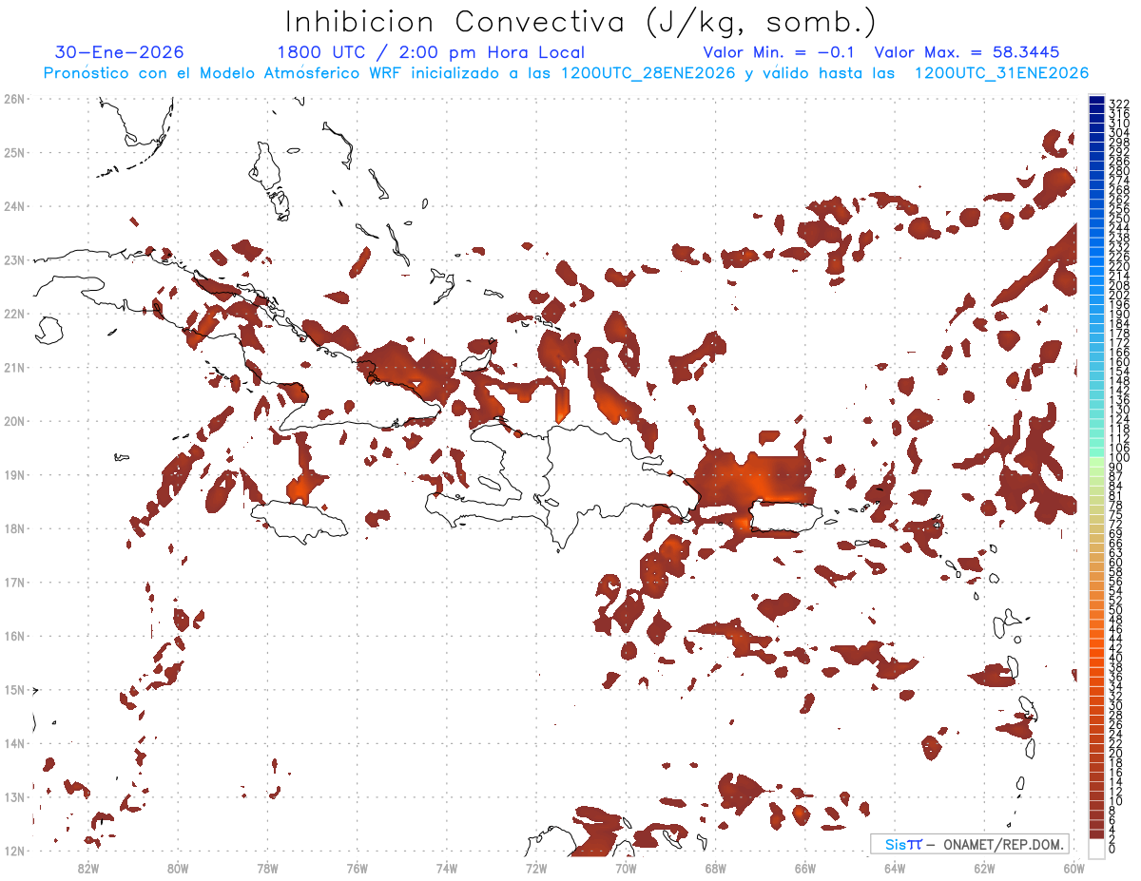Click the 82W longitude label
Image resolution: width=1141 pixels, height=881 pixels.
coord(87,867)
